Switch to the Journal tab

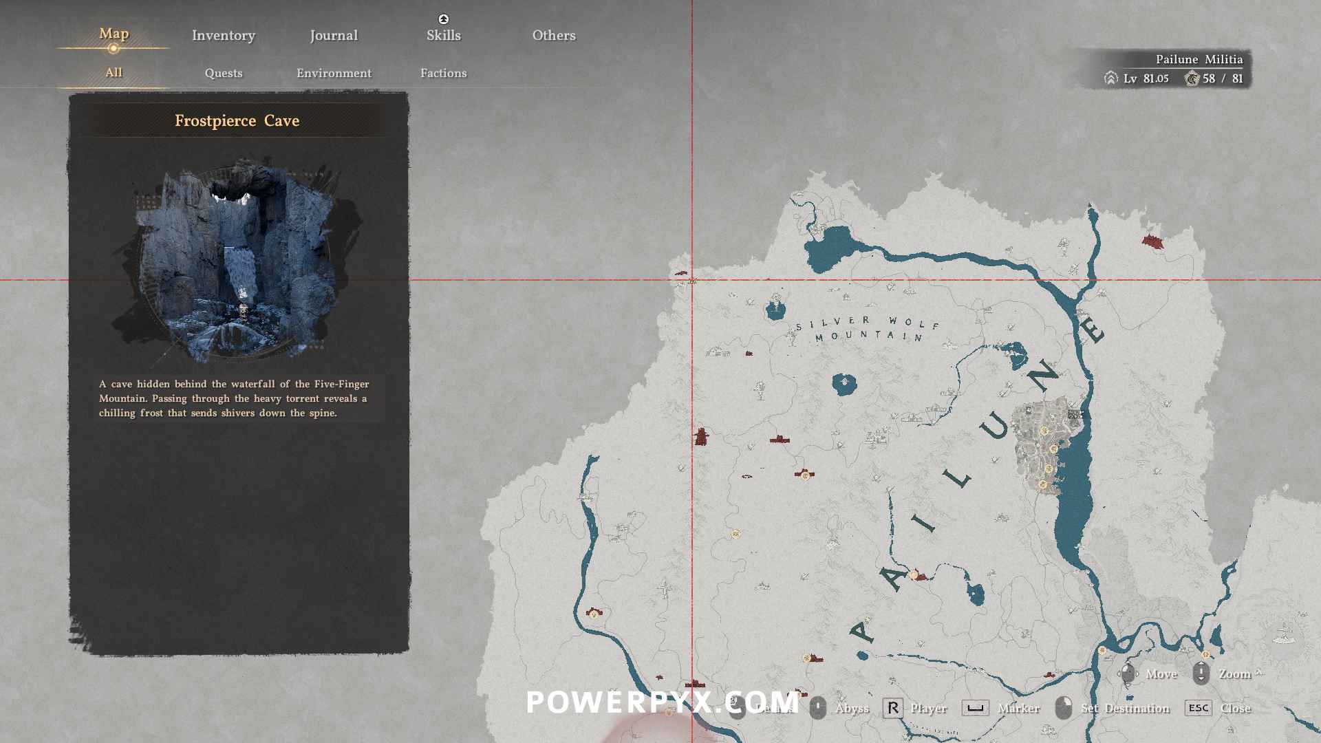(x=333, y=35)
